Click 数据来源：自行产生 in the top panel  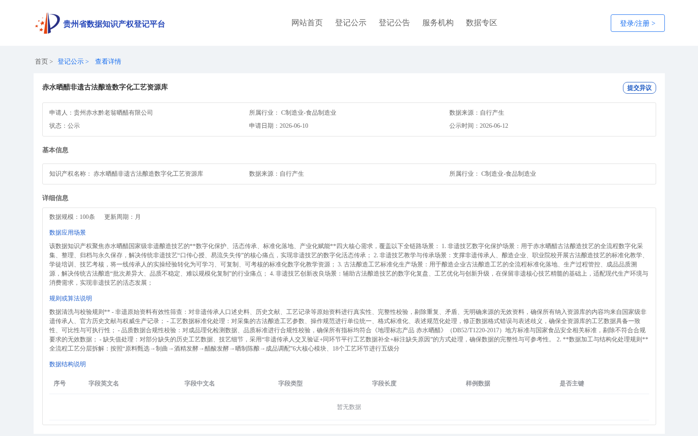476,112
